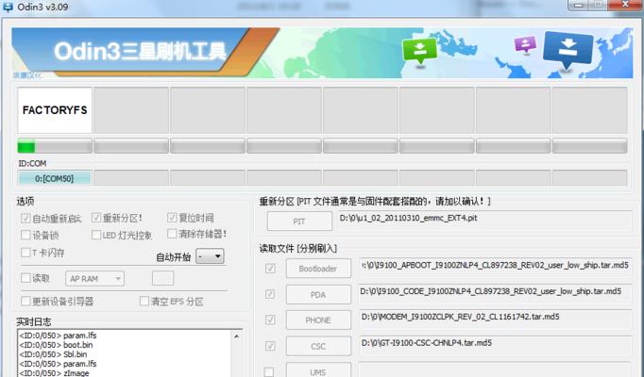Toggle the 自动重新启动 checkbox

coord(25,218)
